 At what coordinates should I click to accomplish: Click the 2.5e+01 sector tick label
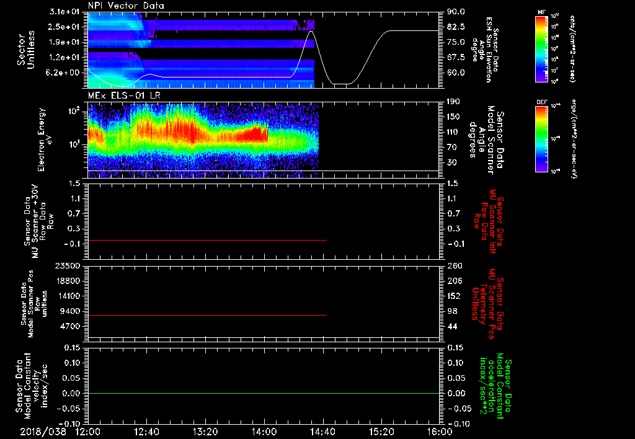point(64,27)
